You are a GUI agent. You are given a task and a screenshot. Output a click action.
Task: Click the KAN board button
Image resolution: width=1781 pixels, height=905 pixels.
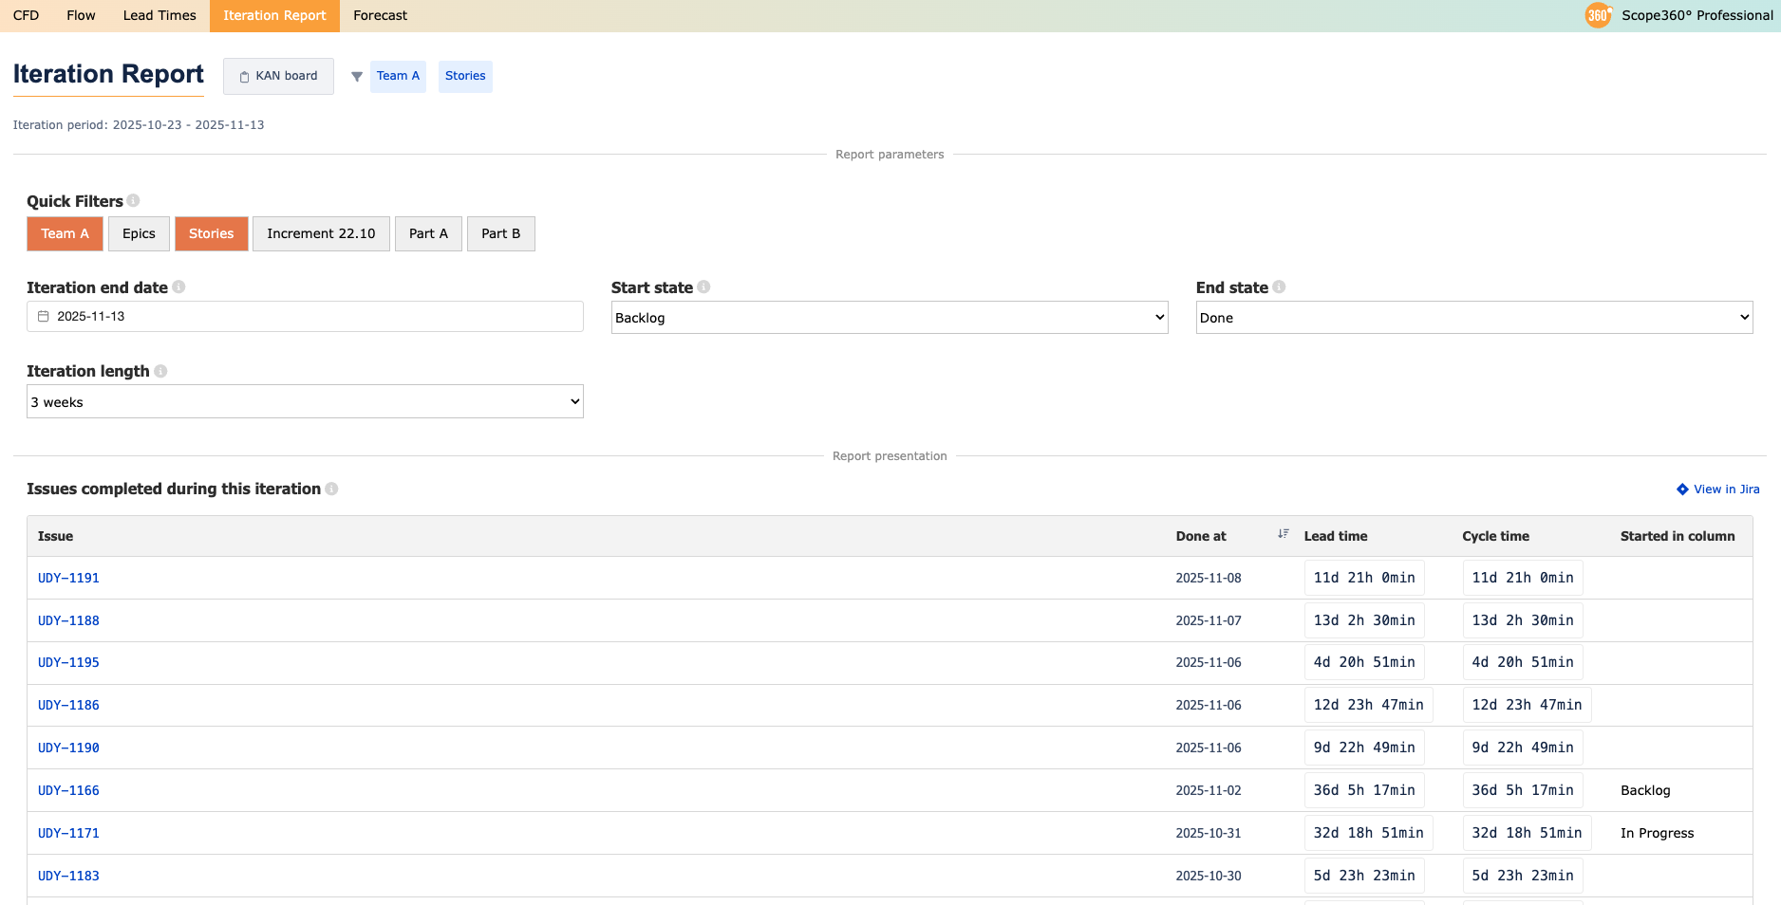[278, 76]
